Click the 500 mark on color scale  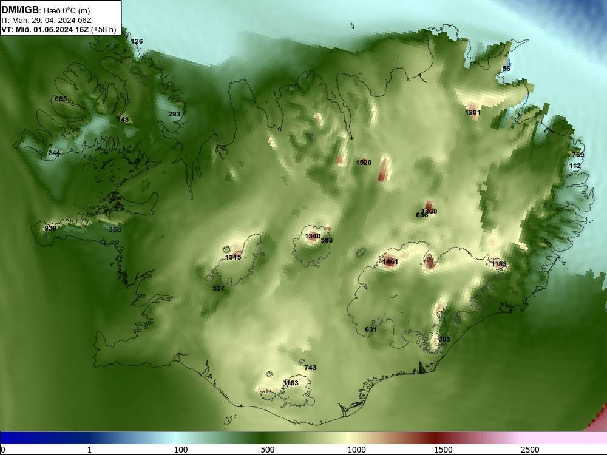pyautogui.click(x=268, y=450)
